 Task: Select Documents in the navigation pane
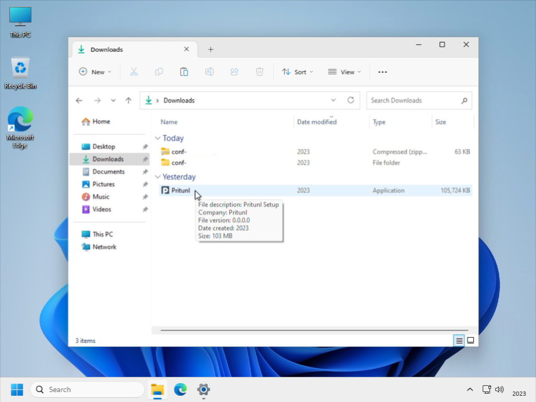pos(108,172)
